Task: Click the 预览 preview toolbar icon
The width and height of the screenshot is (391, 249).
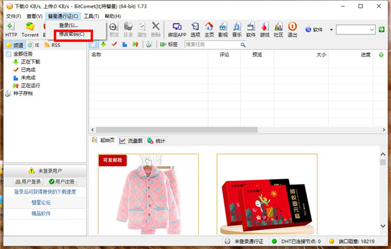Action: point(114,29)
